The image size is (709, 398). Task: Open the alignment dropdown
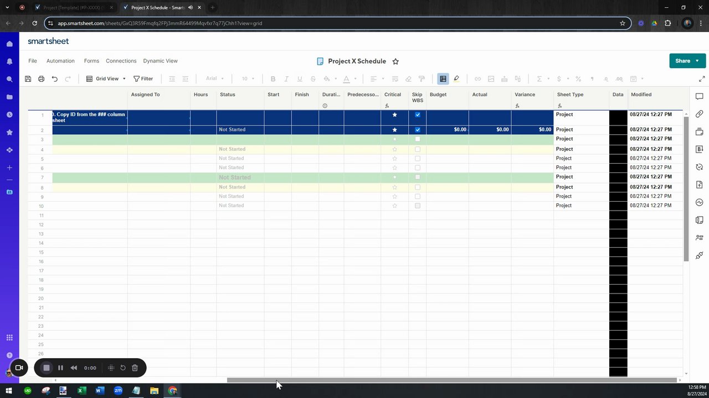click(377, 79)
